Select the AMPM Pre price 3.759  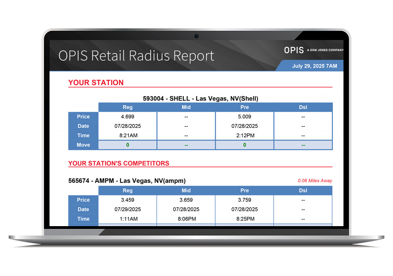point(244,200)
